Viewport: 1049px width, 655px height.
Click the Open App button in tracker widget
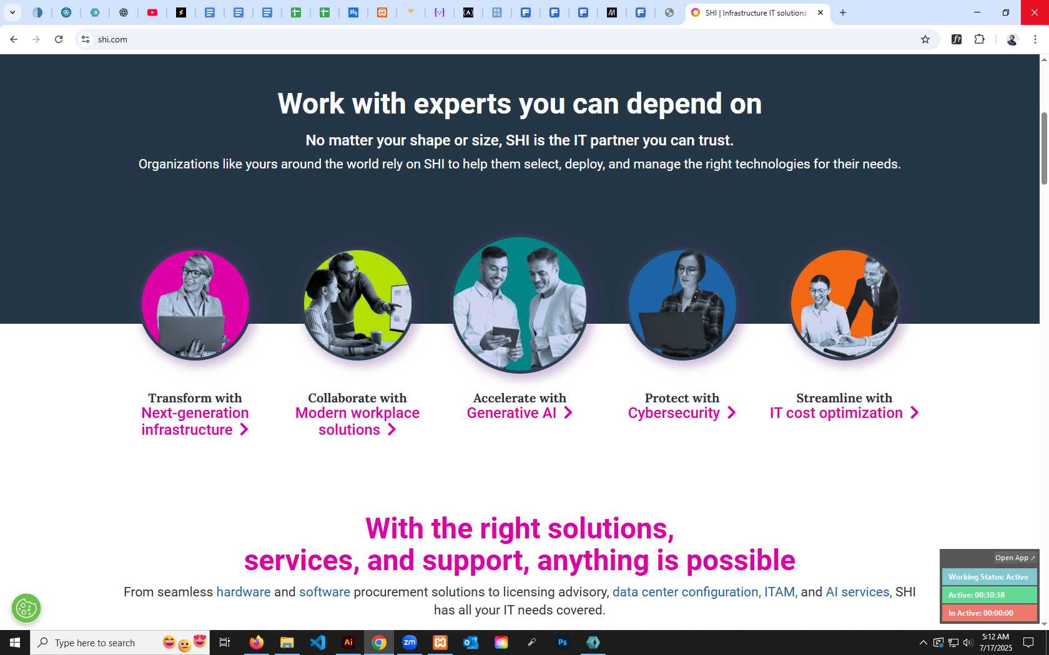[x=1015, y=558]
